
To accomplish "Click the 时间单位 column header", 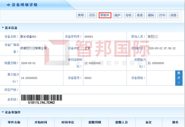I will coord(68,123).
